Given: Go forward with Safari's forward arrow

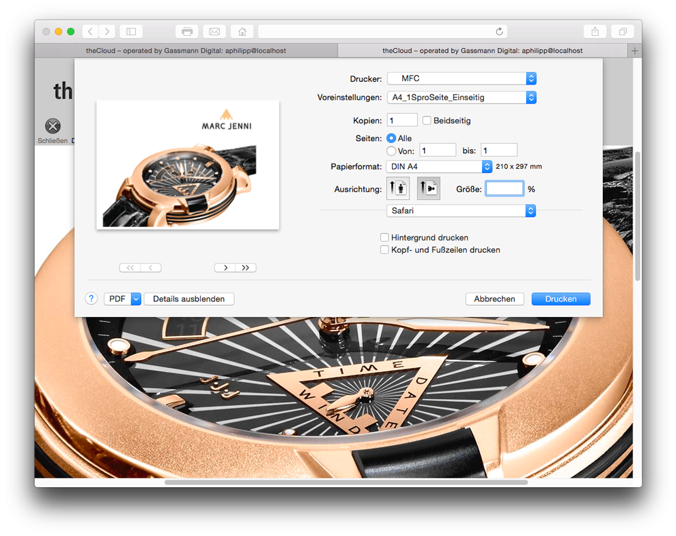Looking at the screenshot, I should [x=107, y=31].
